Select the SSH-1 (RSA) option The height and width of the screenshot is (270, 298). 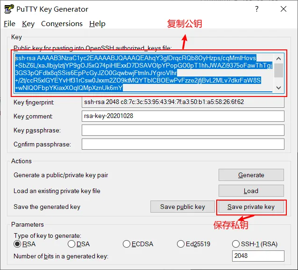236,244
